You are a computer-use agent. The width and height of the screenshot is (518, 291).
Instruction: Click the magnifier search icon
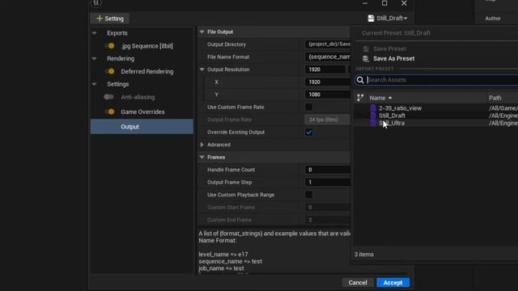(360, 80)
